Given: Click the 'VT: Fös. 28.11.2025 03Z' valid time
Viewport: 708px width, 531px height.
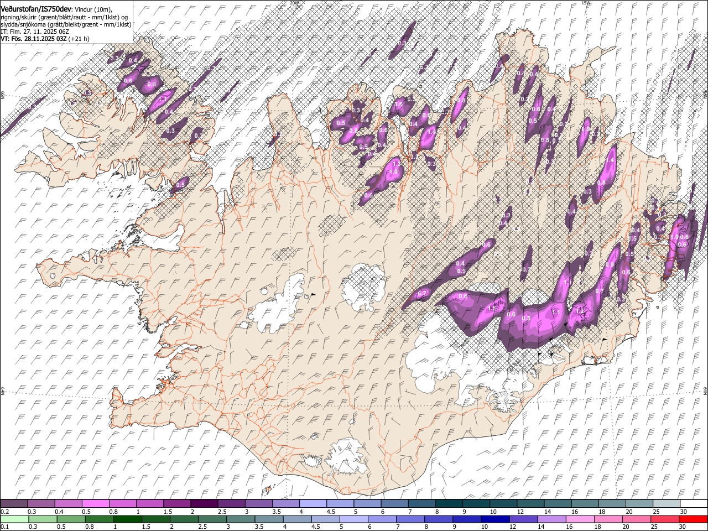Looking at the screenshot, I should (x=34, y=39).
